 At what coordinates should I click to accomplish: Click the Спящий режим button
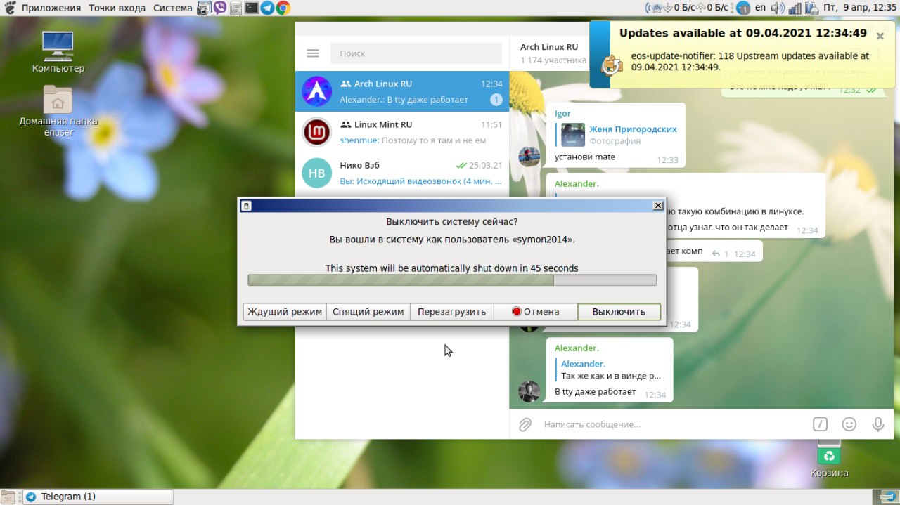coord(368,312)
